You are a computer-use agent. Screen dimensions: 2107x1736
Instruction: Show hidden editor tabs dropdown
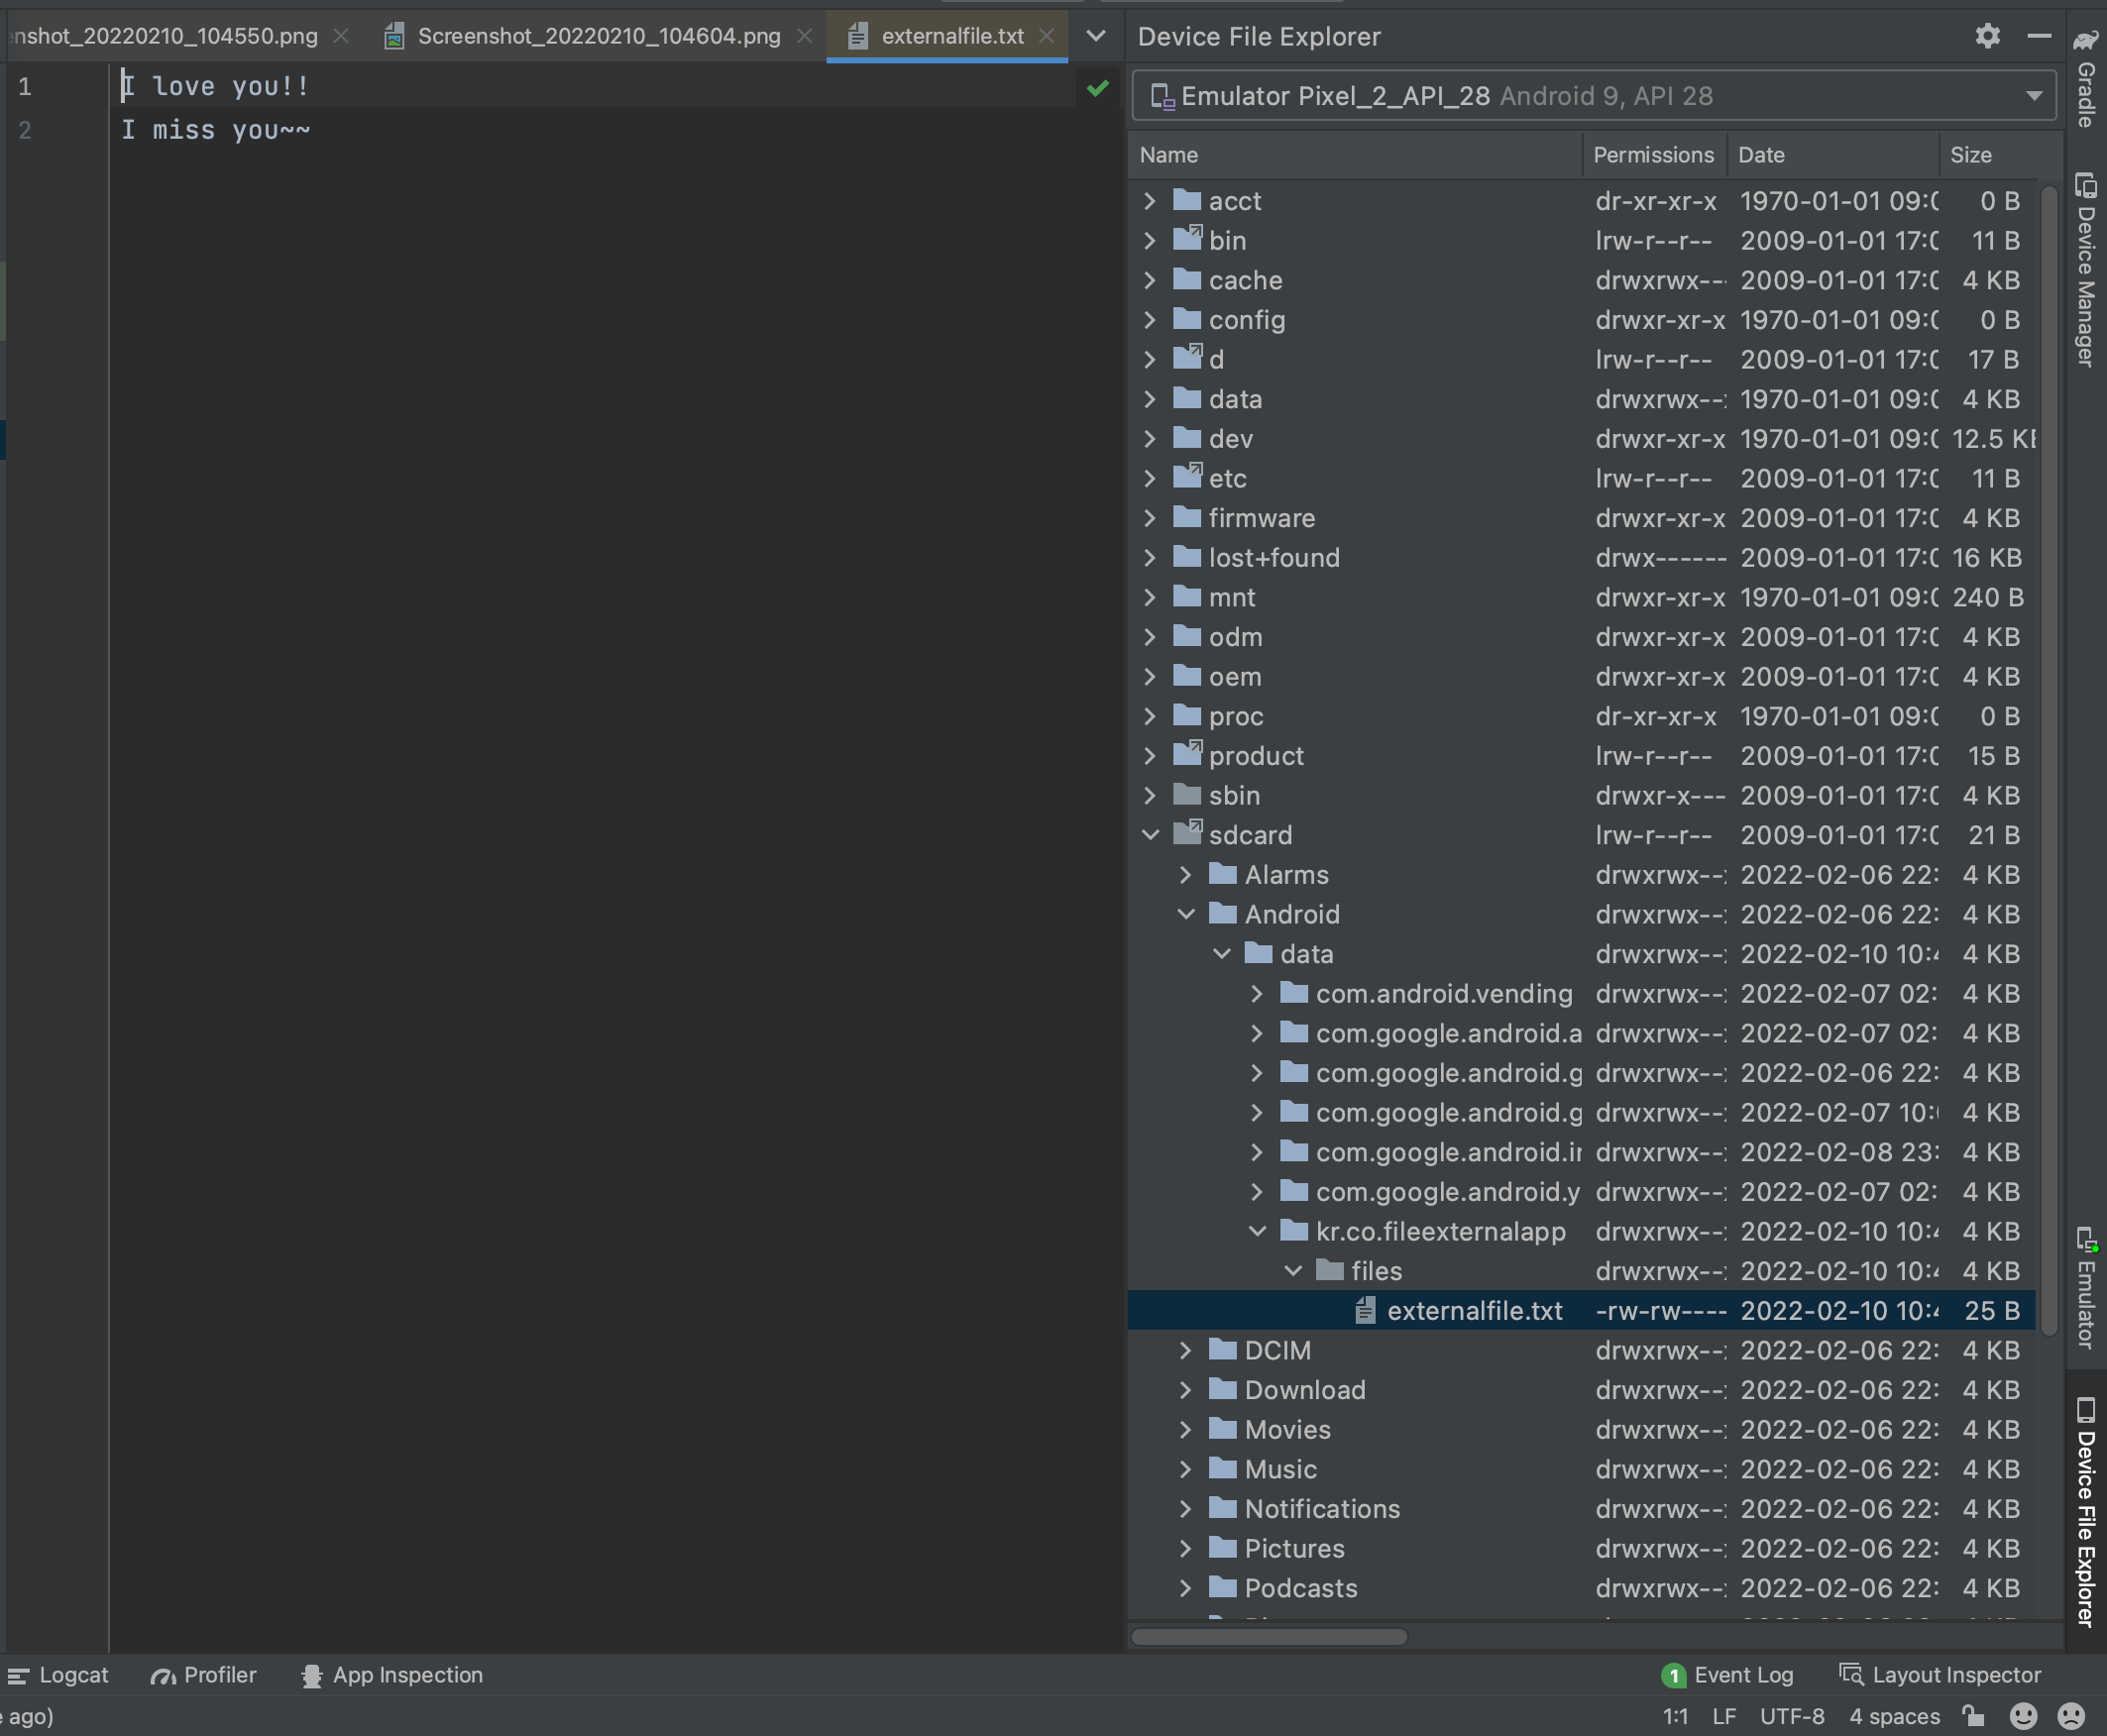click(x=1096, y=36)
